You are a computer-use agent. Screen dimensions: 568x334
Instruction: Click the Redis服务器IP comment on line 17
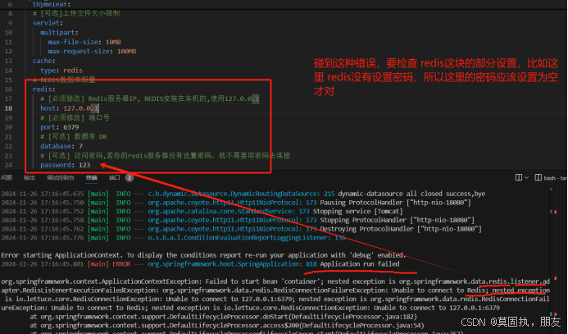[150, 98]
